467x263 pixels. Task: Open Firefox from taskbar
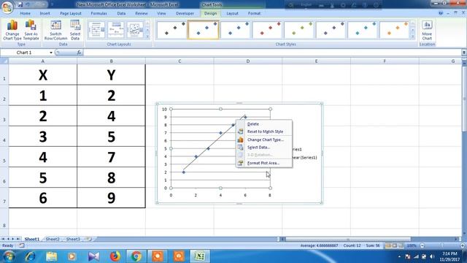pyautogui.click(x=115, y=256)
